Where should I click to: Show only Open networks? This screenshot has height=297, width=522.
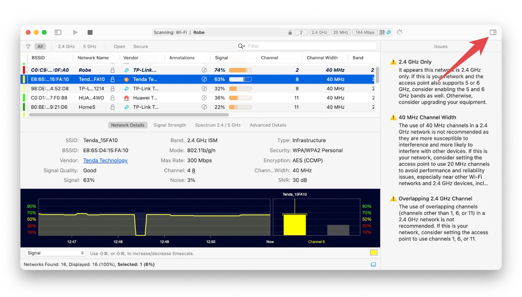click(119, 46)
